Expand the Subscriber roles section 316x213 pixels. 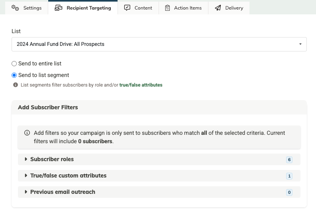tap(52, 159)
